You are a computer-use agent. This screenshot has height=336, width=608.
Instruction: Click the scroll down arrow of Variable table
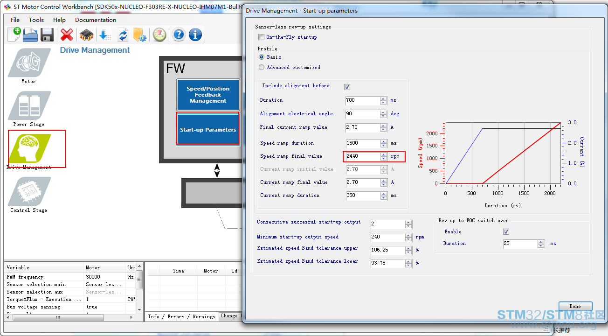click(x=139, y=309)
